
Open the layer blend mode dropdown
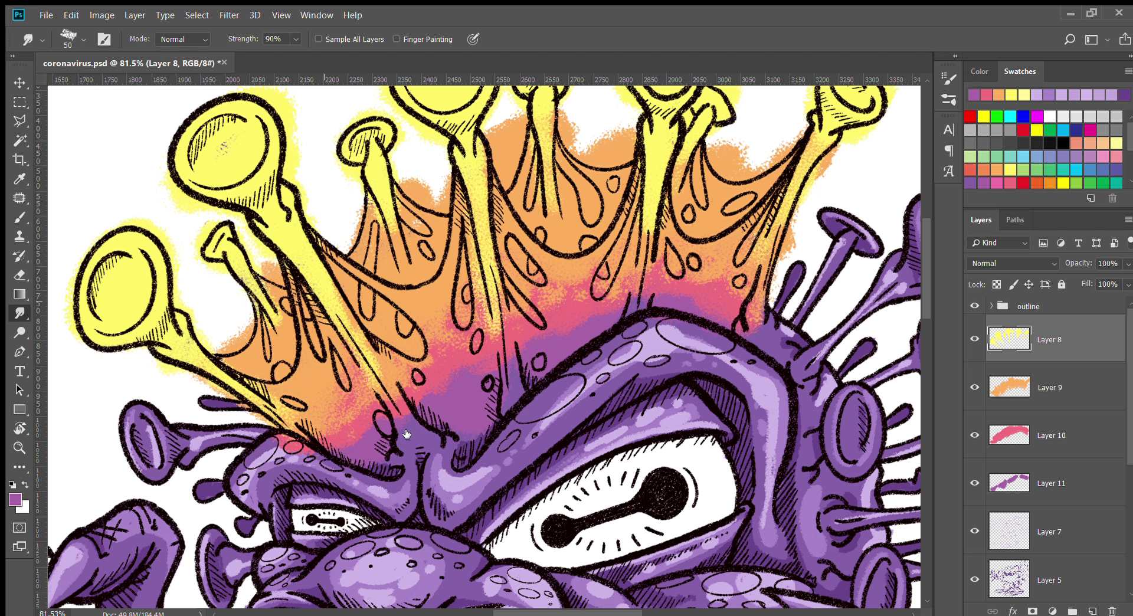coord(1013,263)
